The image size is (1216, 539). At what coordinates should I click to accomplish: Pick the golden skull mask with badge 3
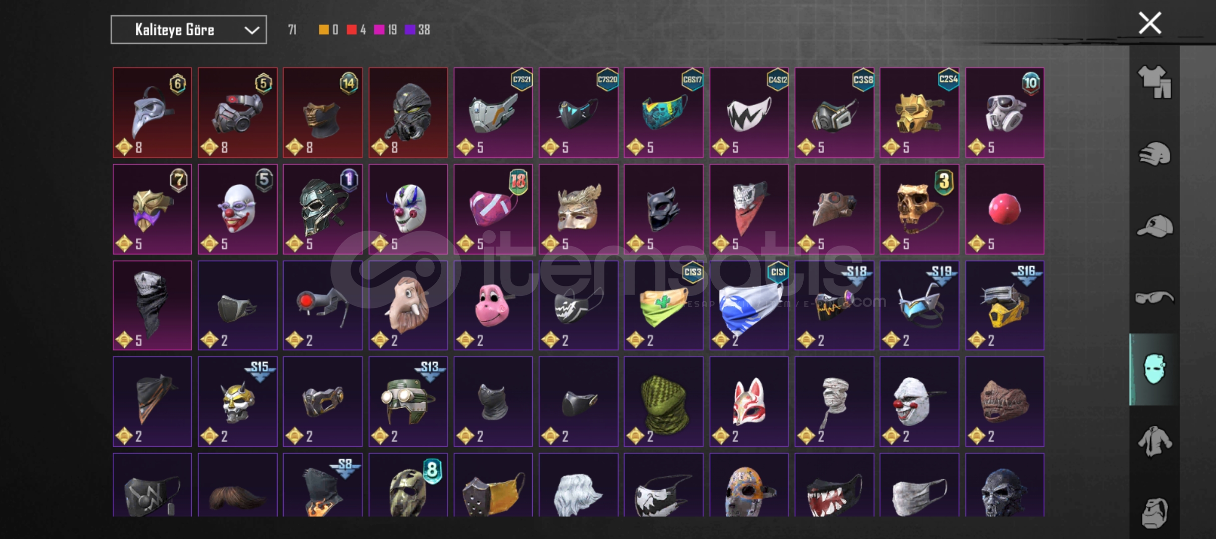[919, 209]
